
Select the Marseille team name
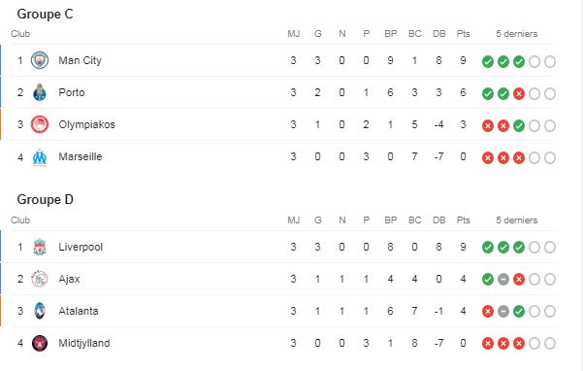pos(81,156)
